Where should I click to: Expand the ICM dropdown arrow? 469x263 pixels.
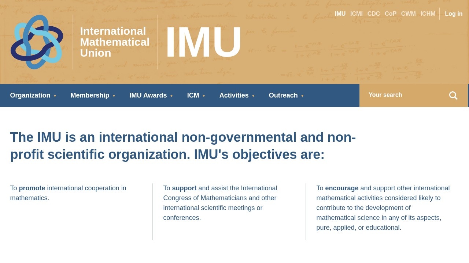click(x=204, y=96)
